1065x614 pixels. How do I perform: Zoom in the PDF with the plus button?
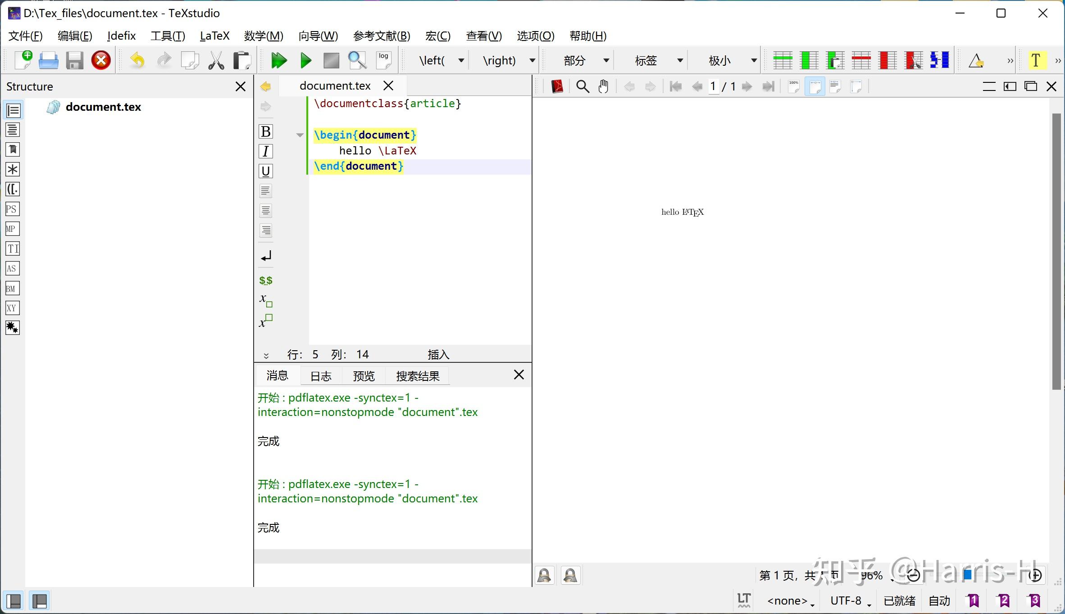[1034, 575]
